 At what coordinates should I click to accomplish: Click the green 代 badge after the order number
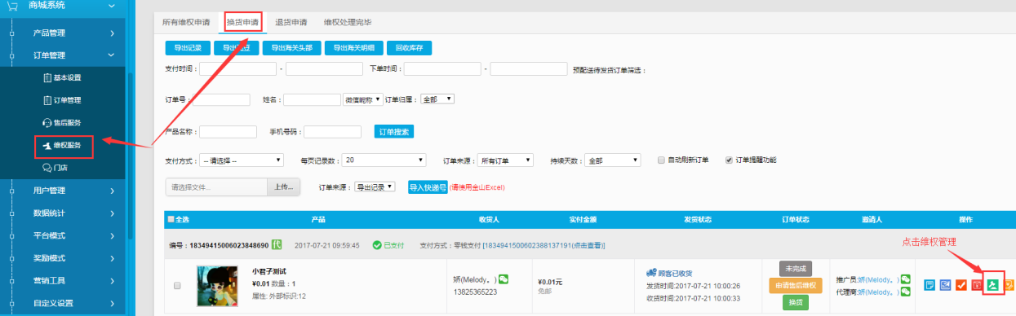tap(277, 244)
